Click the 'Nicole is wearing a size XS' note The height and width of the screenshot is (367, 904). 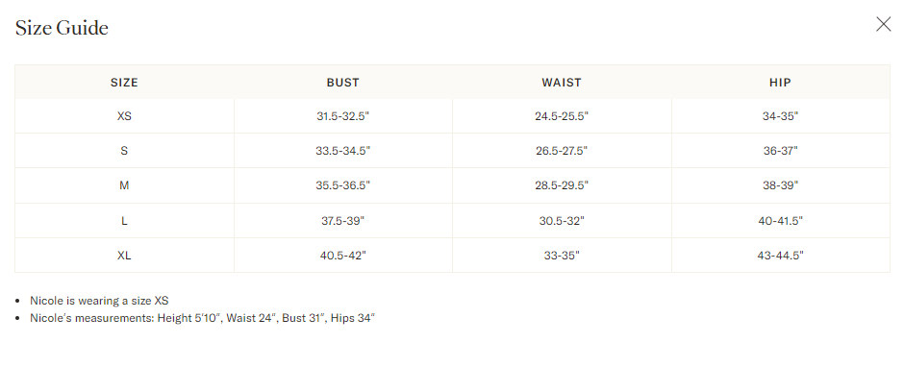99,301
